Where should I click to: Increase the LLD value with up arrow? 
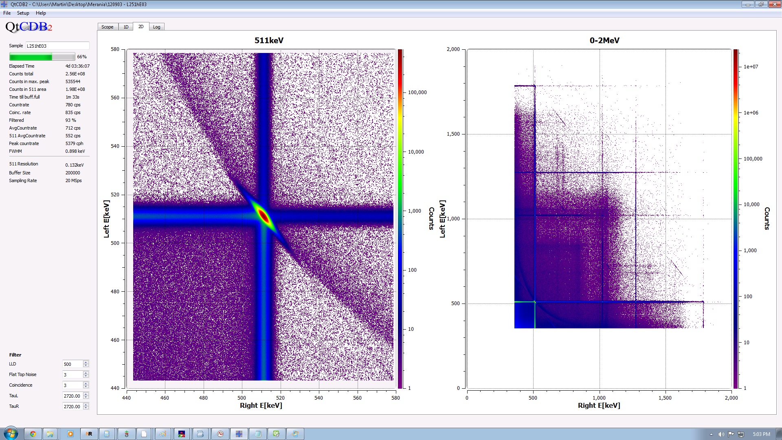coord(86,362)
